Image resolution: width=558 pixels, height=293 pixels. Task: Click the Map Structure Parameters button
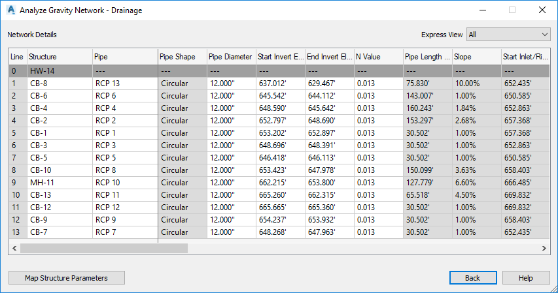pos(67,278)
